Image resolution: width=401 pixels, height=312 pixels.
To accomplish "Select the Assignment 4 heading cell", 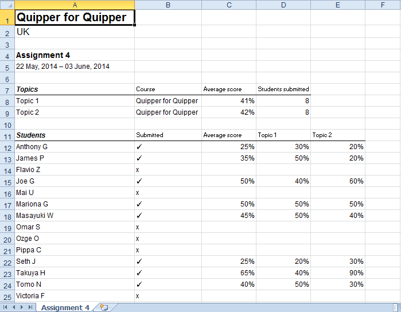I will [x=75, y=55].
